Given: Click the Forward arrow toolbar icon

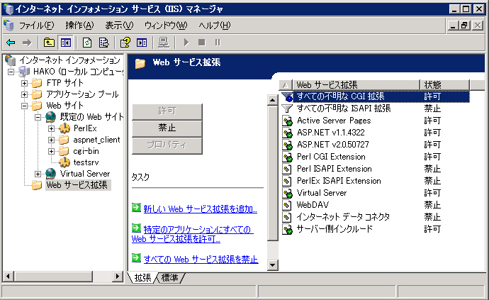Looking at the screenshot, I should [x=27, y=43].
